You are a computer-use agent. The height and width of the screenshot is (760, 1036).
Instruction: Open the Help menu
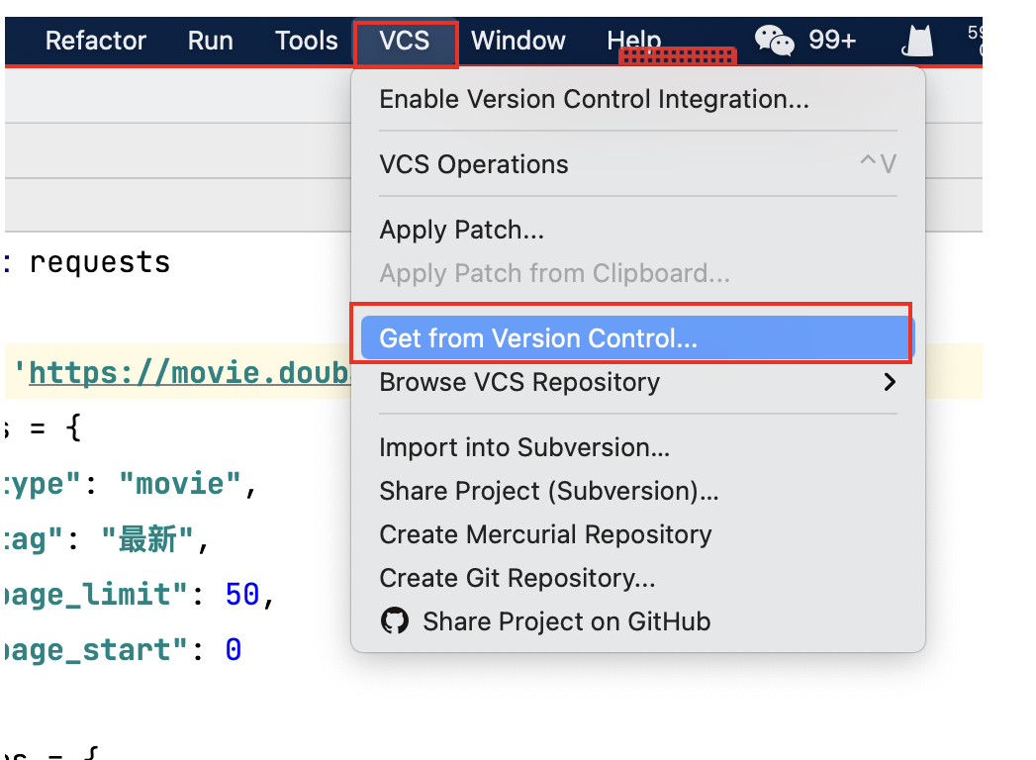click(633, 41)
